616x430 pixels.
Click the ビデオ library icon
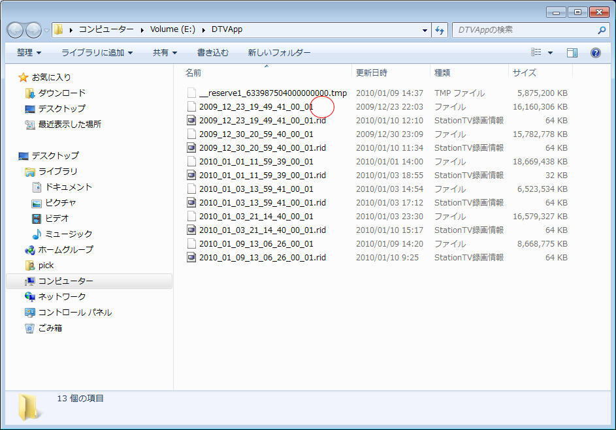37,219
